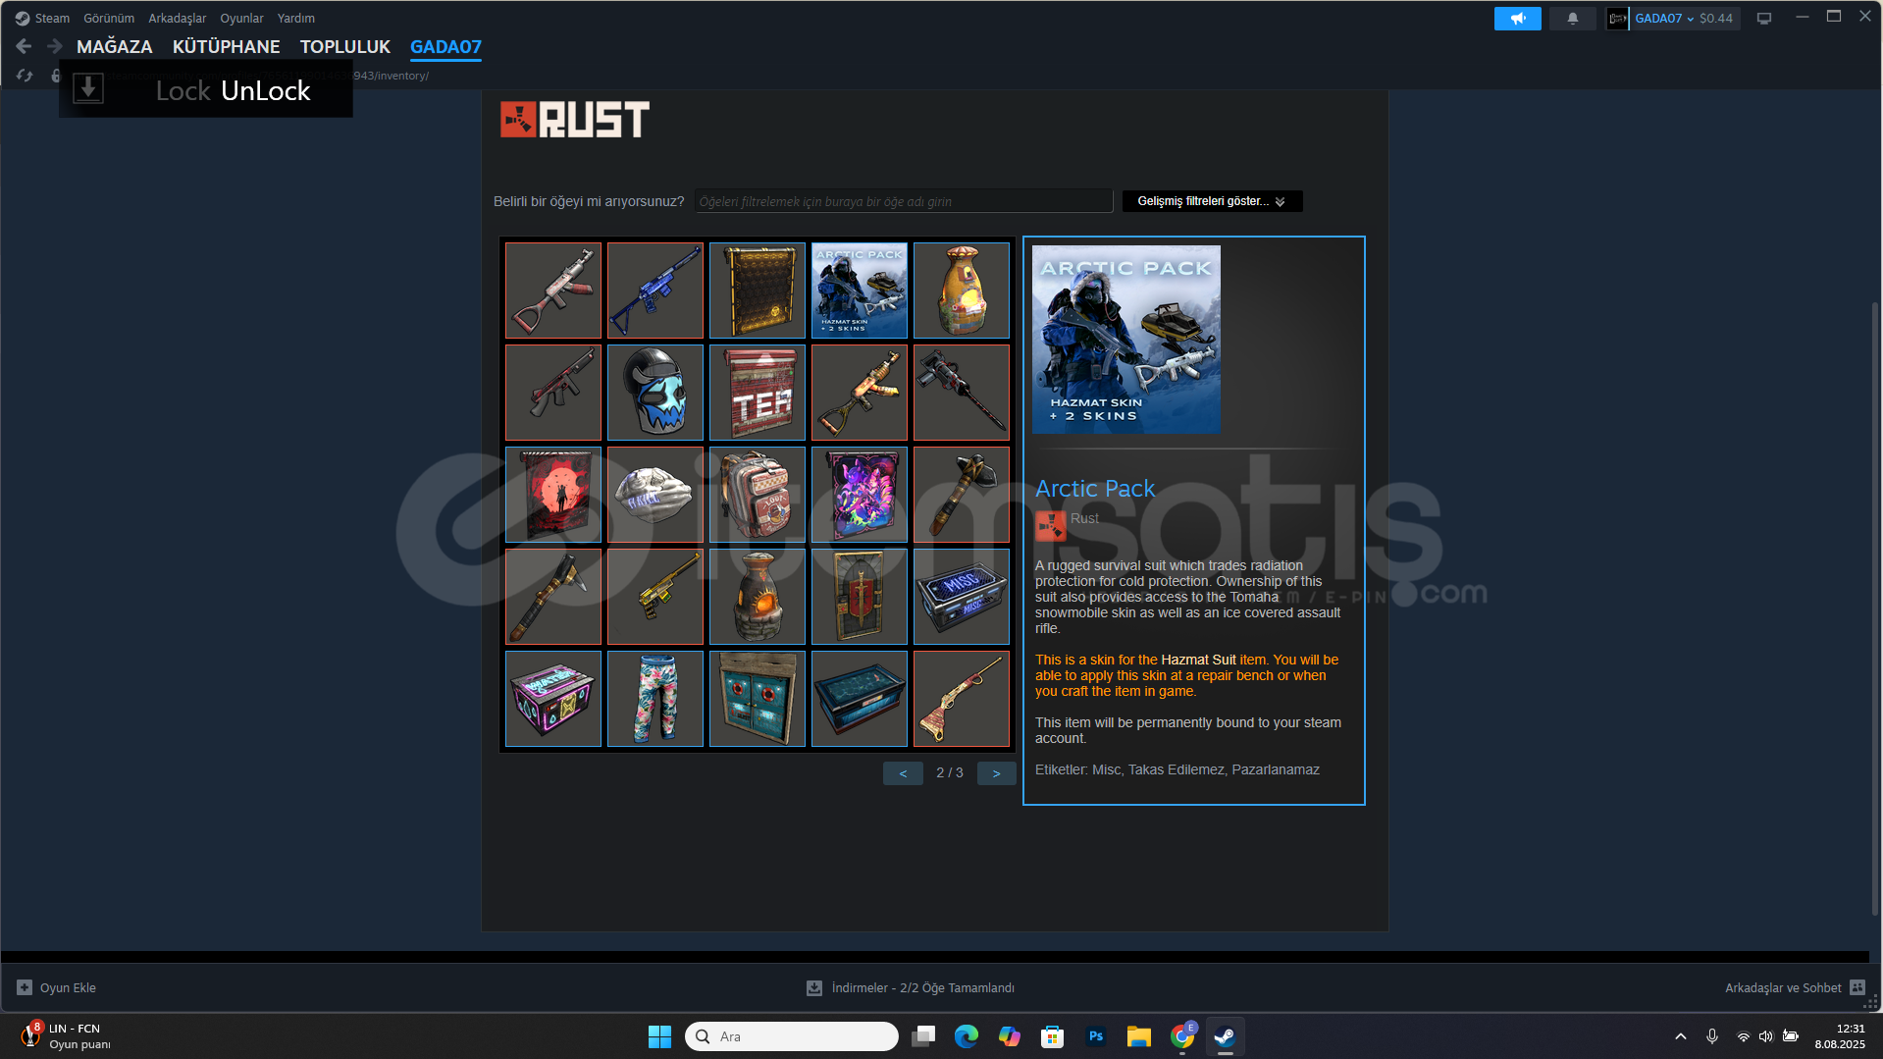Show hidden system tray icons
Image resolution: width=1883 pixels, height=1059 pixels.
[x=1681, y=1036]
